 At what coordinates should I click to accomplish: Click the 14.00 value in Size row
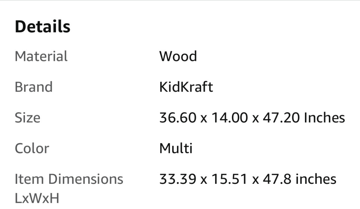[229, 118]
